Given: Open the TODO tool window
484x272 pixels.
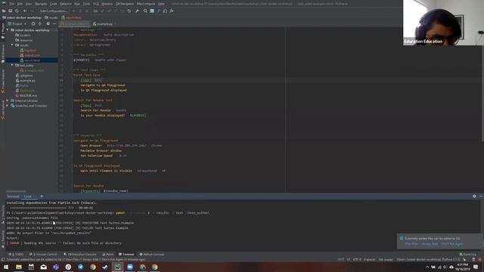Looking at the screenshot, I should (x=16, y=255).
